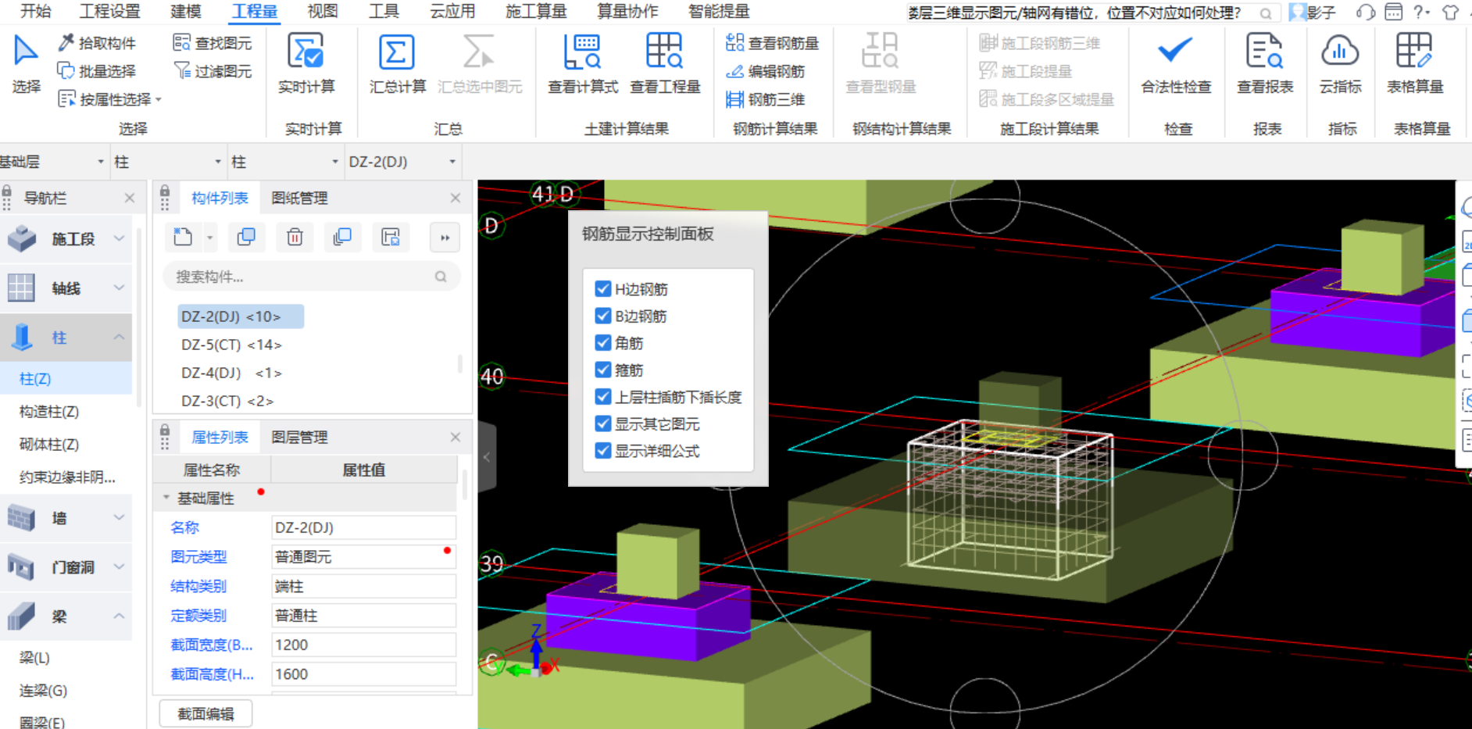This screenshot has width=1472, height=729.
Task: Click the new component icon in 构件列表
Action: 183,237
